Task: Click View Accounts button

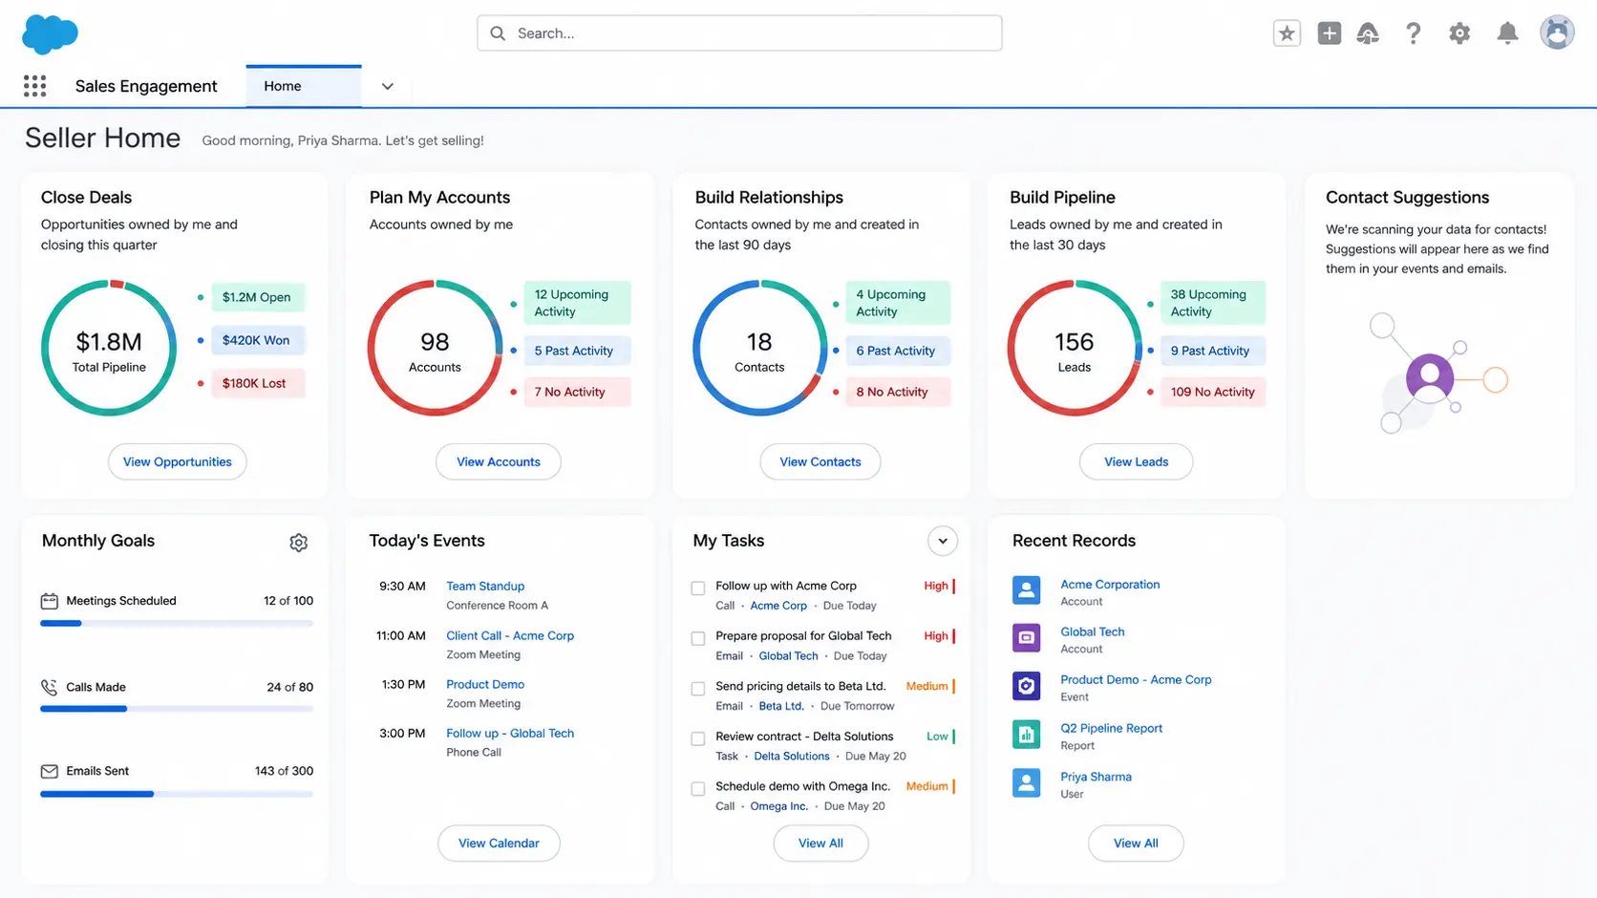Action: (x=499, y=461)
